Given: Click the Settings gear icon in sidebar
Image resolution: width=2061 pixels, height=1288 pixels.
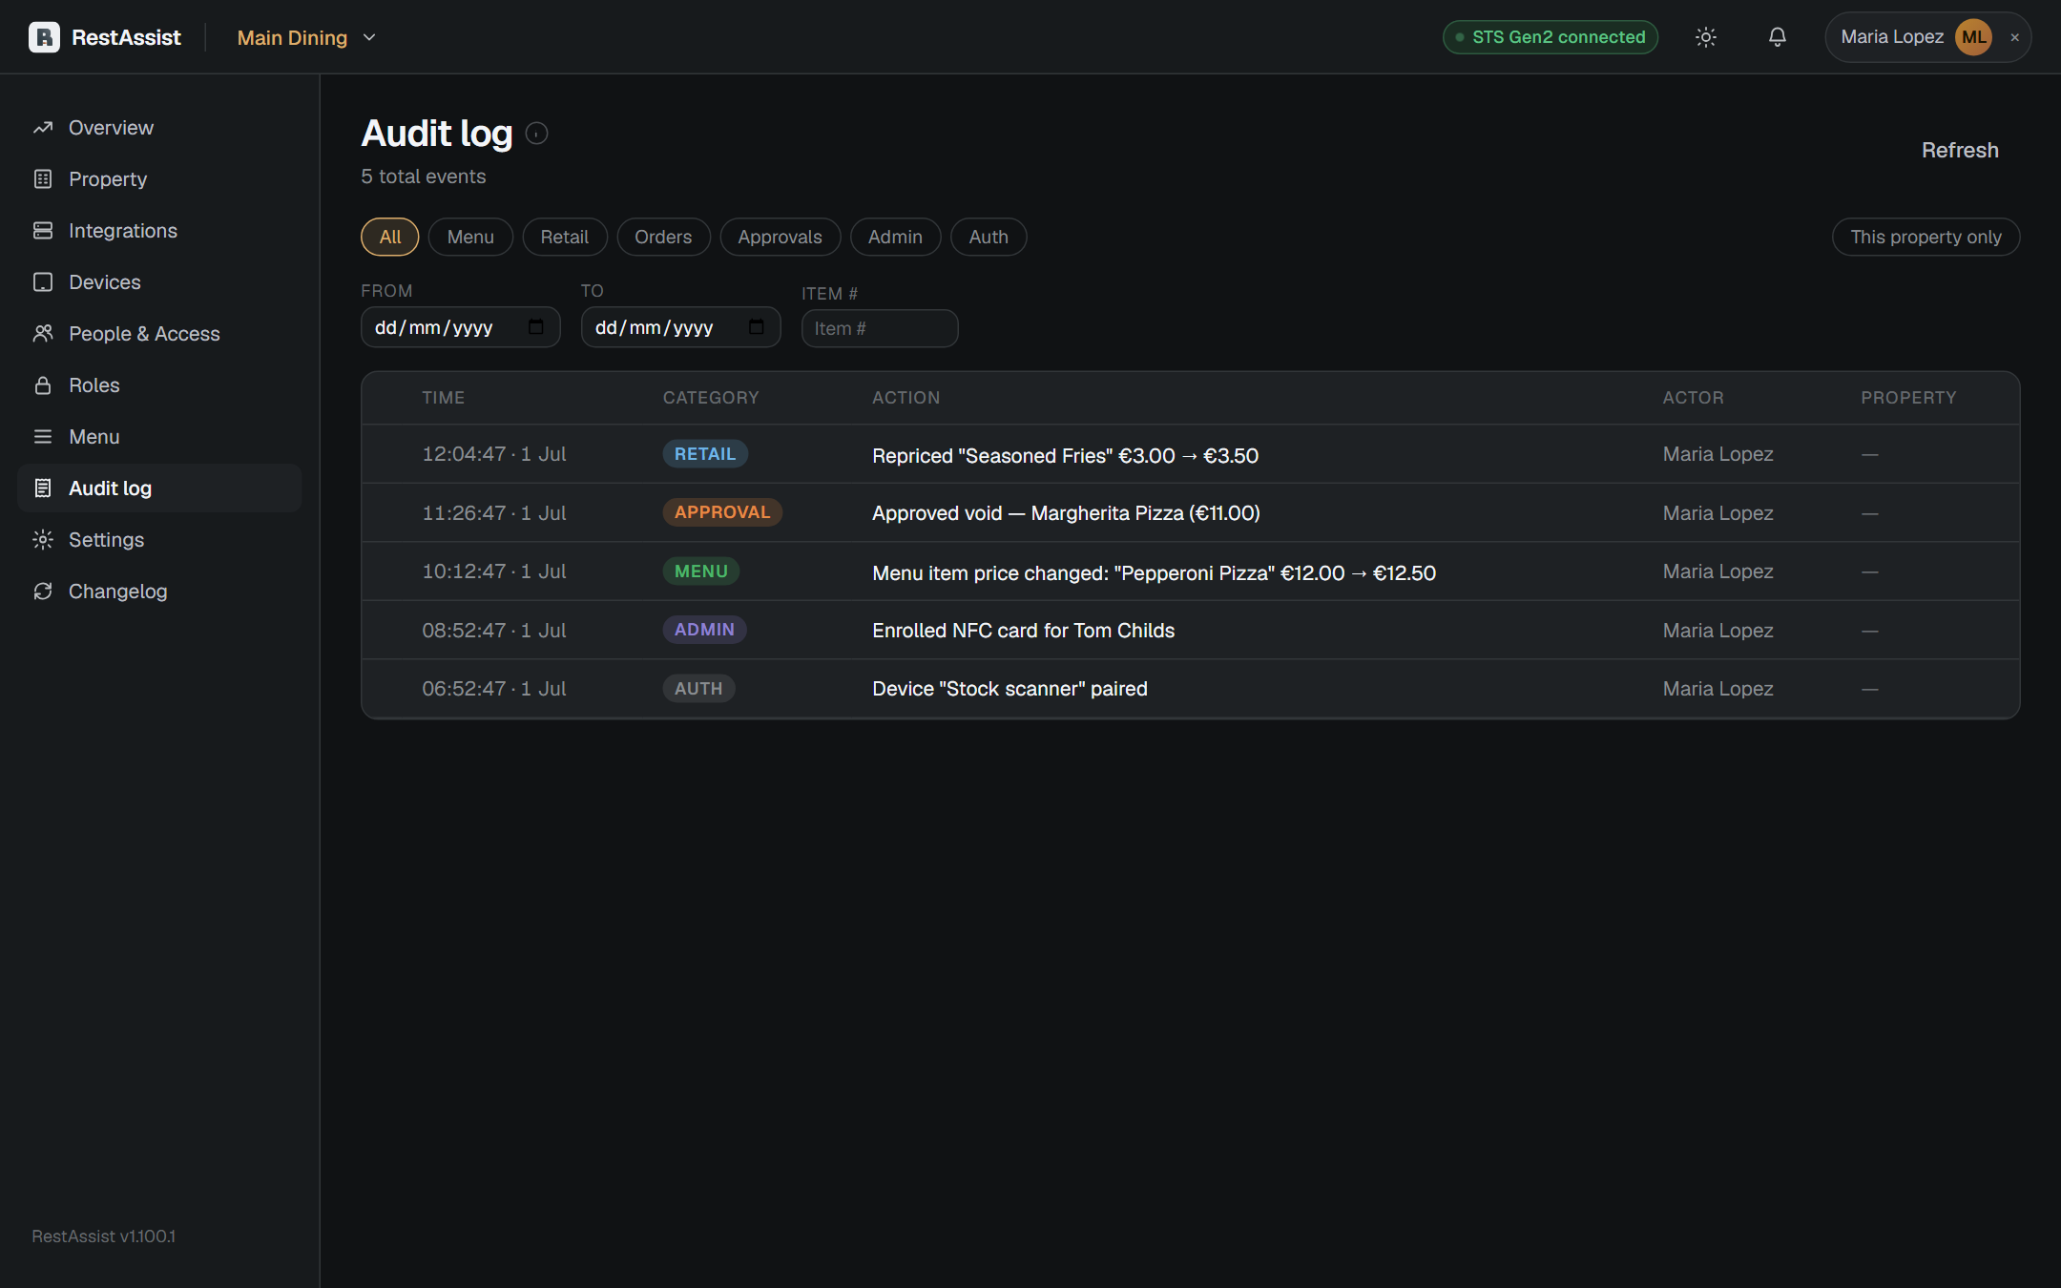Looking at the screenshot, I should click(x=43, y=540).
